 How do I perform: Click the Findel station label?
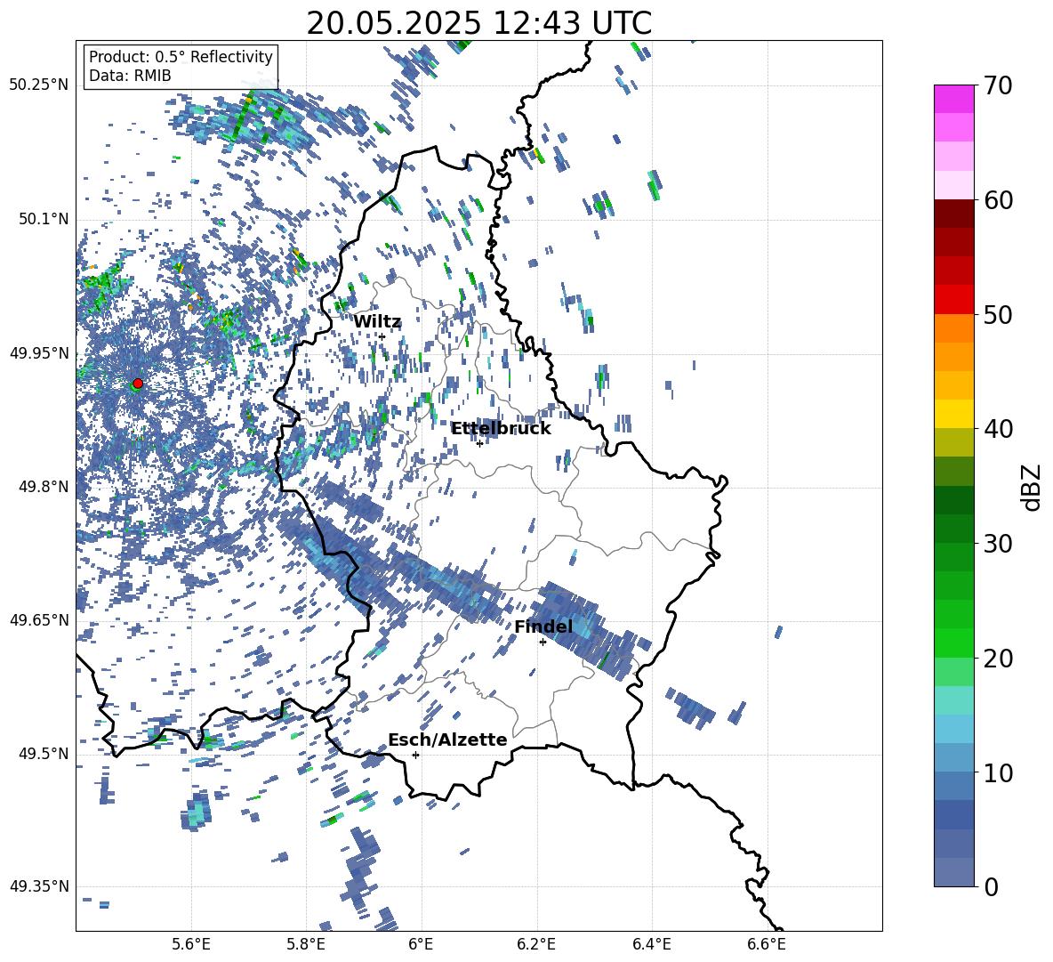click(x=543, y=627)
